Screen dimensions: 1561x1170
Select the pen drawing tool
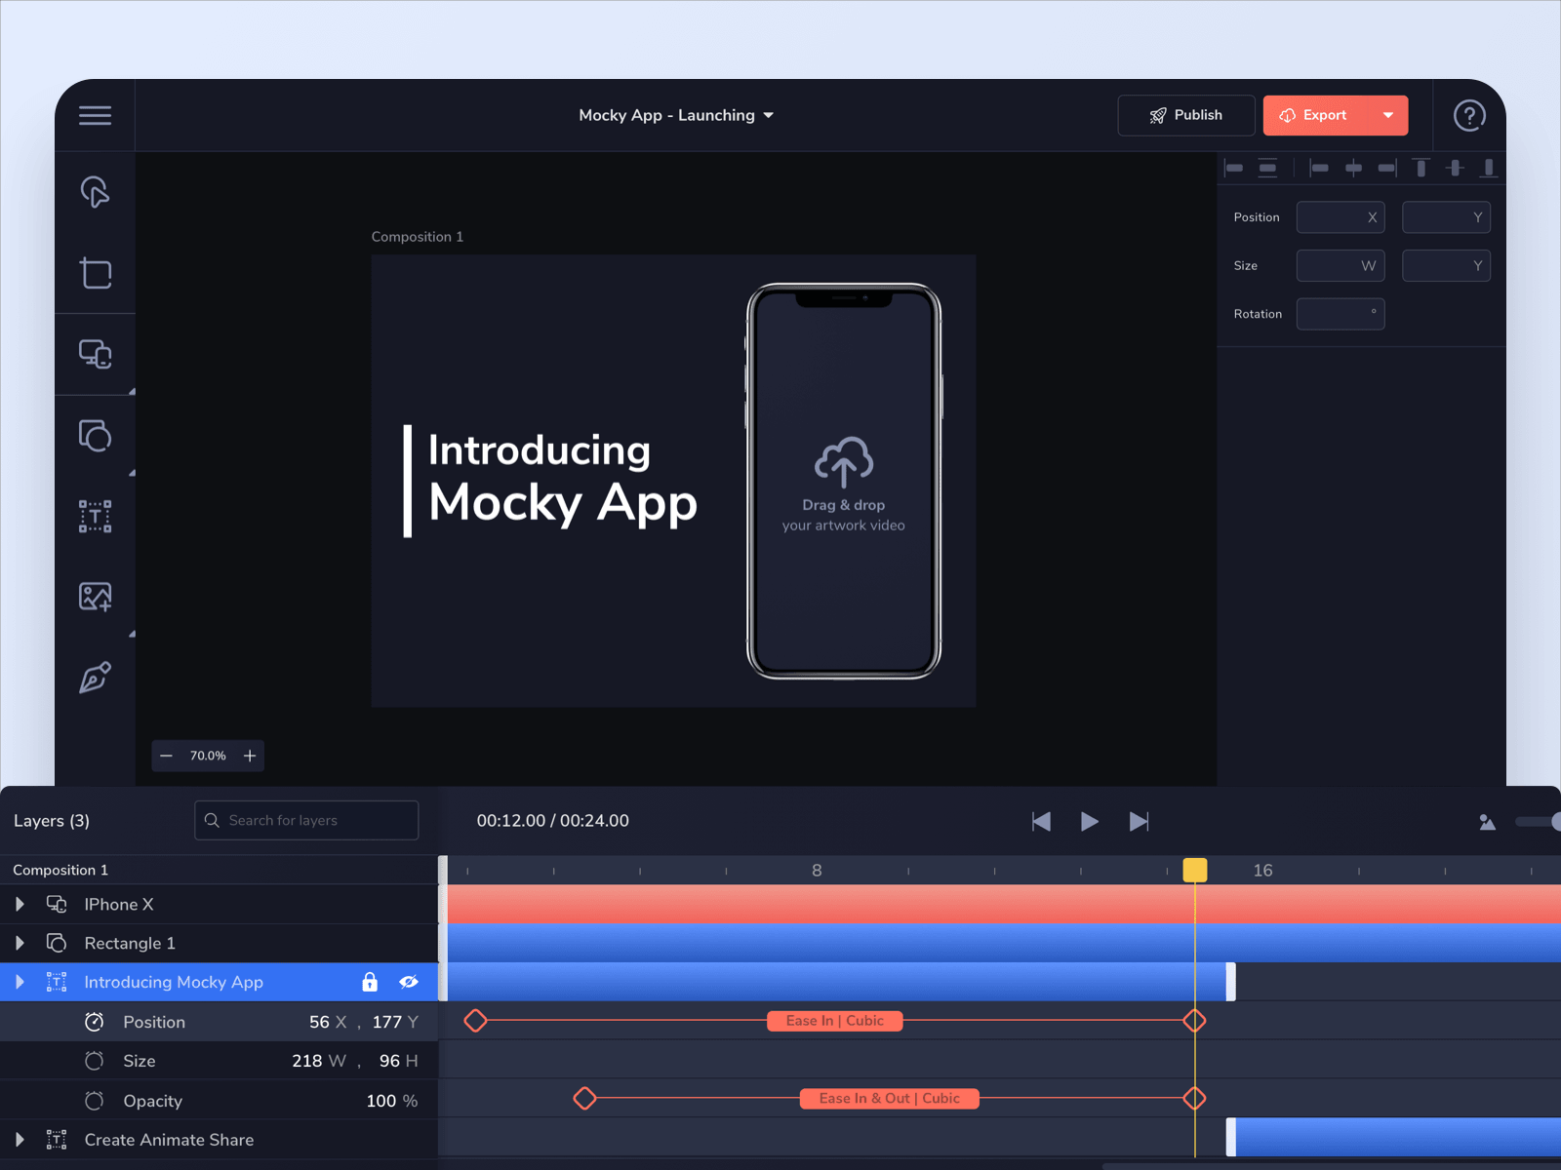[x=95, y=678]
